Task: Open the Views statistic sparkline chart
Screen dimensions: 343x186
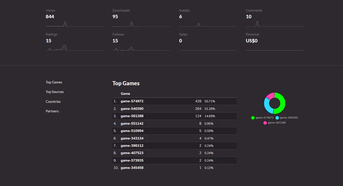Action: (x=74, y=24)
